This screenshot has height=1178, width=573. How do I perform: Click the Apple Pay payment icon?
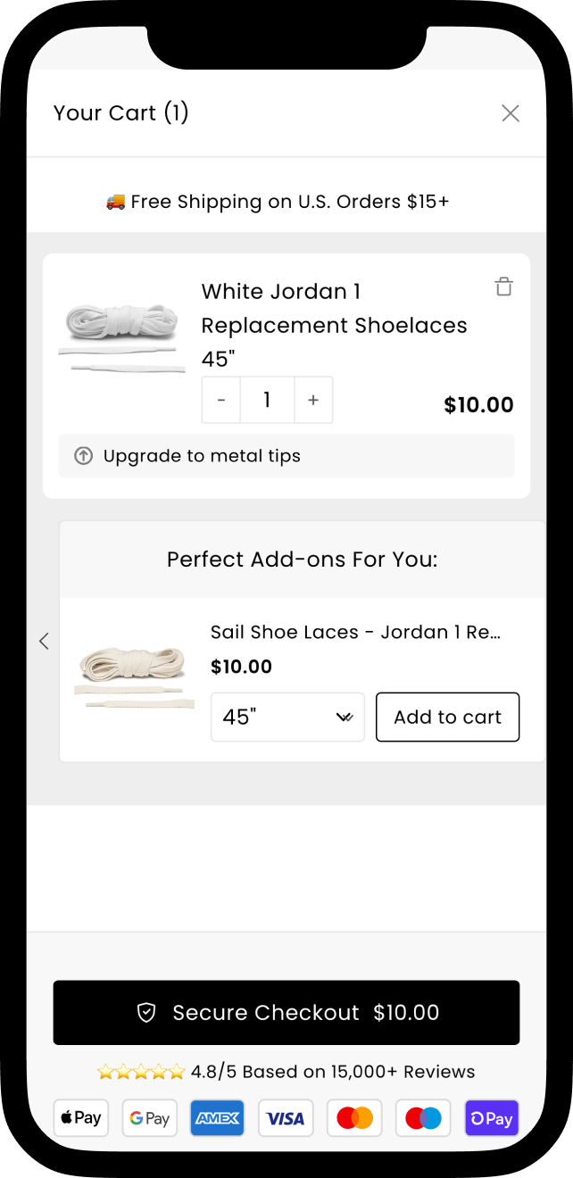coord(81,1118)
